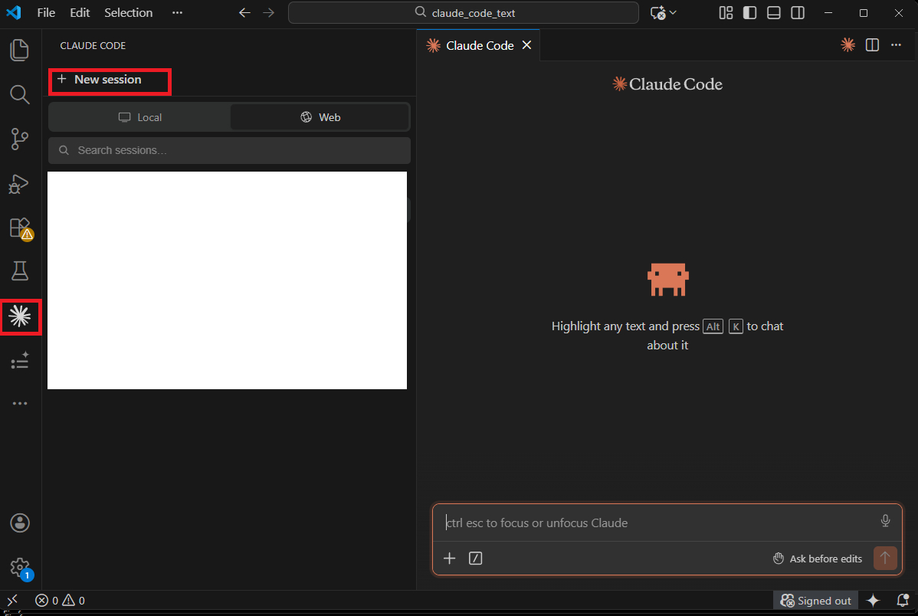Open Run and Debug view
The width and height of the screenshot is (918, 616).
click(20, 184)
